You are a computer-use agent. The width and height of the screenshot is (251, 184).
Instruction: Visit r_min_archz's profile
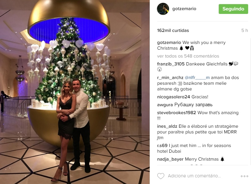coord(170,78)
